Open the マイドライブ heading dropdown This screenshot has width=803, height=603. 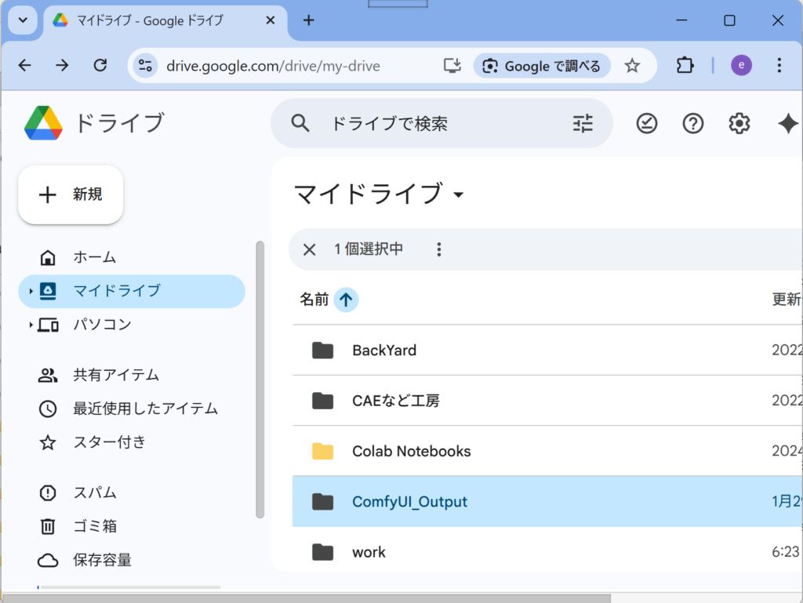point(459,194)
